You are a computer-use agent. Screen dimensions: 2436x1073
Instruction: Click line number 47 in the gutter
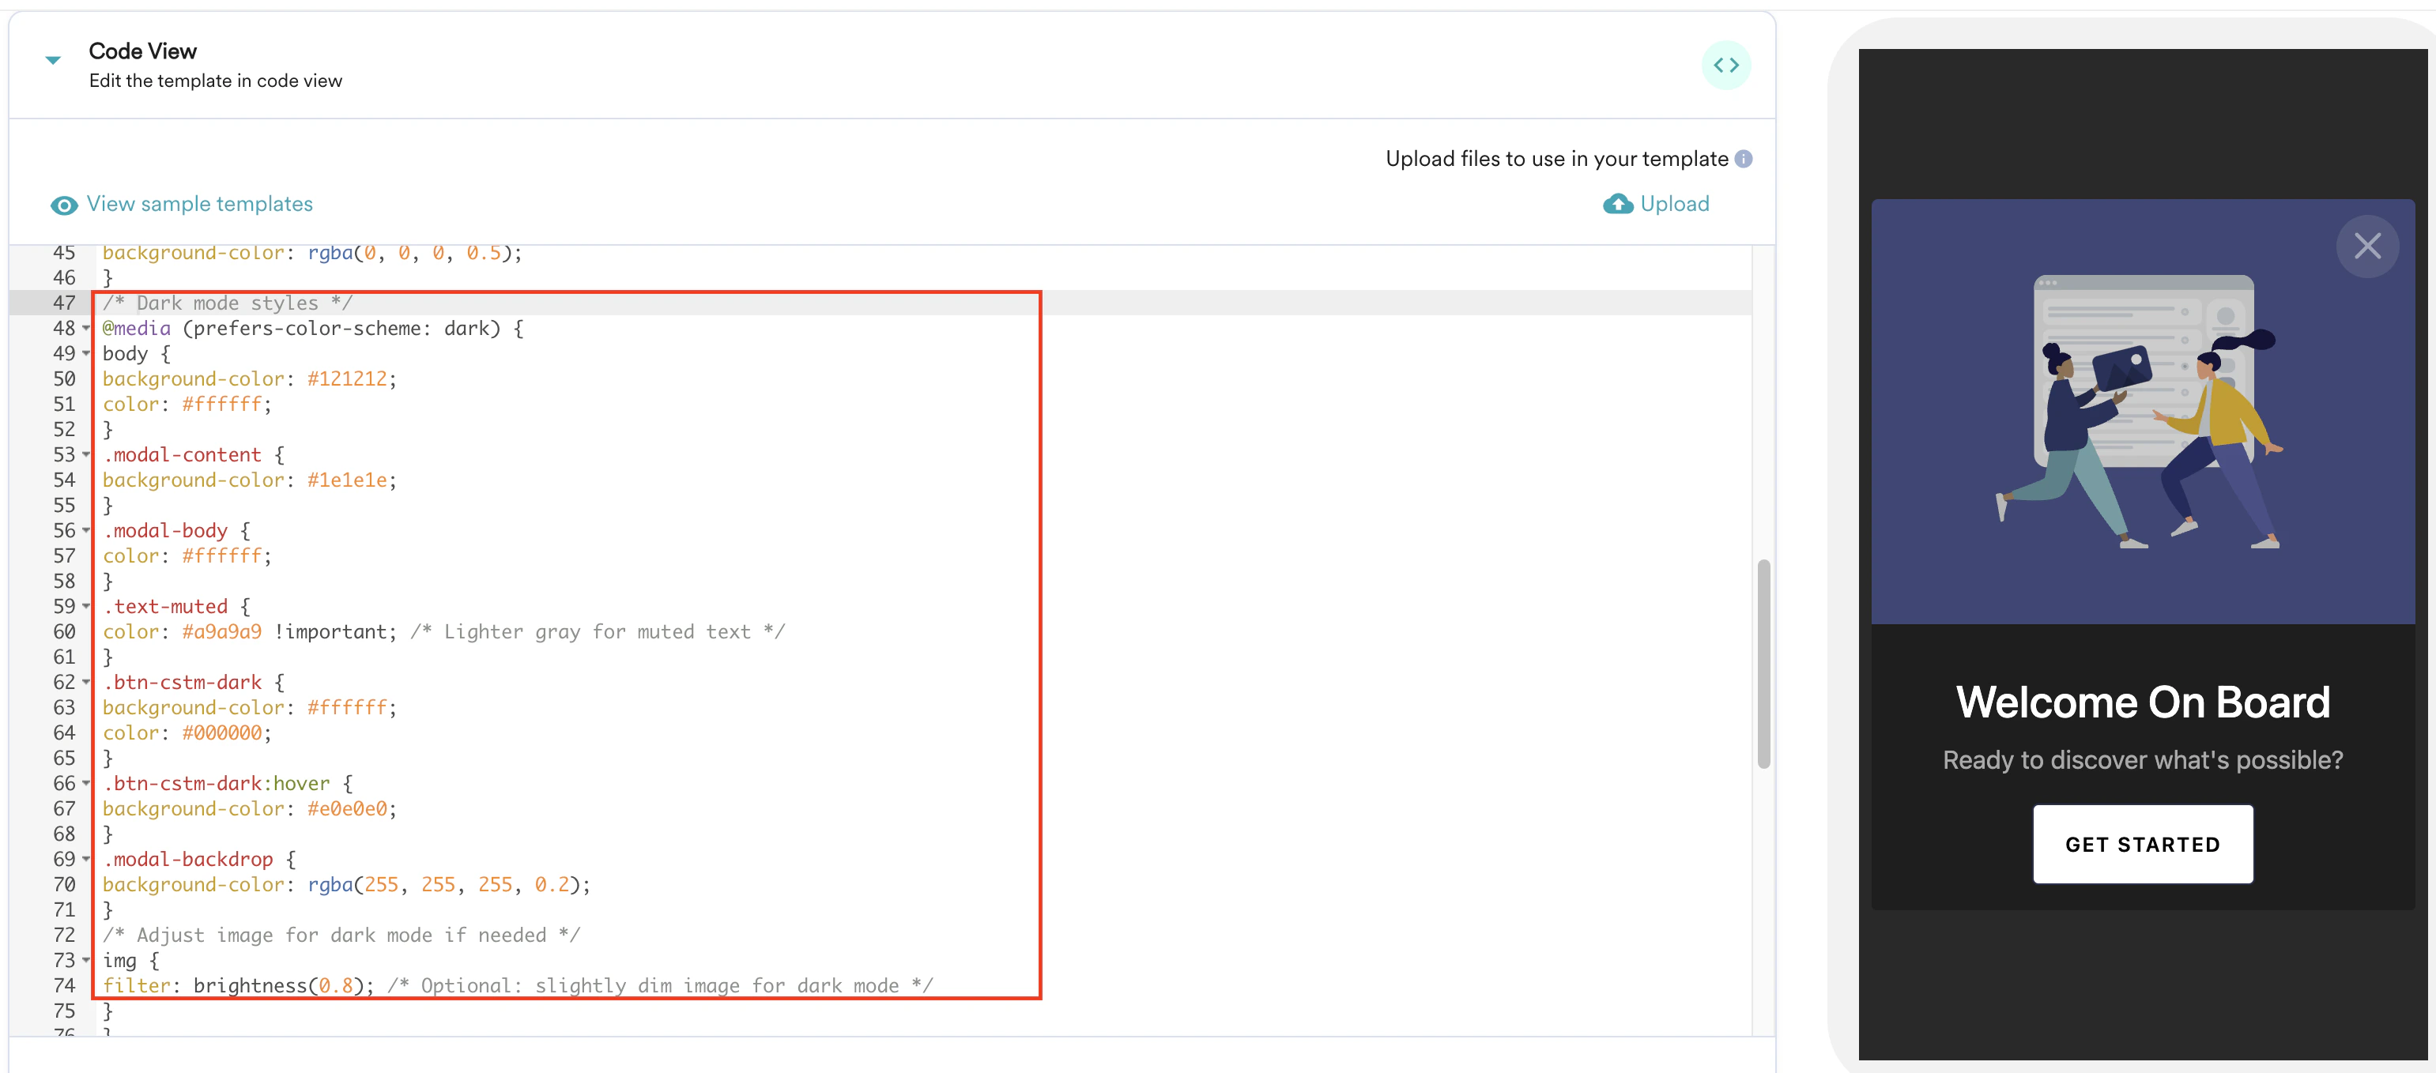[x=64, y=303]
